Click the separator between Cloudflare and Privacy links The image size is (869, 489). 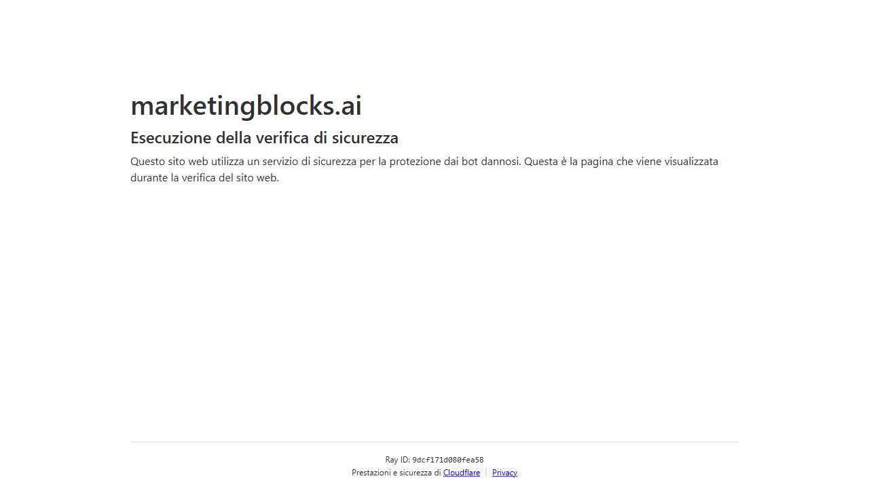(x=486, y=472)
